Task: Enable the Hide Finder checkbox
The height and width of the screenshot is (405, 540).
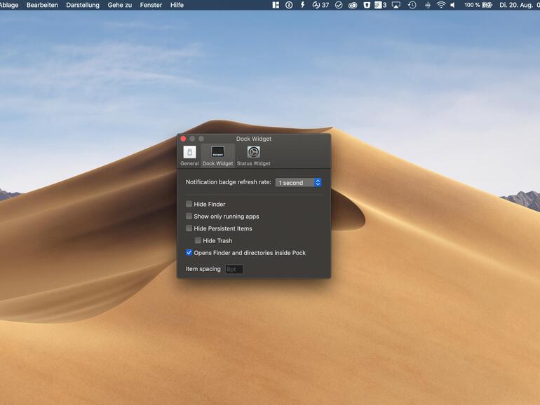Action: click(x=189, y=205)
